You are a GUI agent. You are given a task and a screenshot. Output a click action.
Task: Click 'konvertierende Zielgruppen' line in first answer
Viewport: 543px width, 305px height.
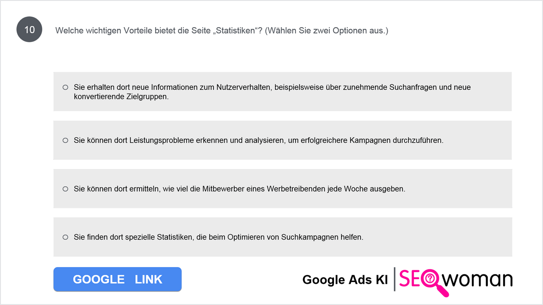coord(121,96)
